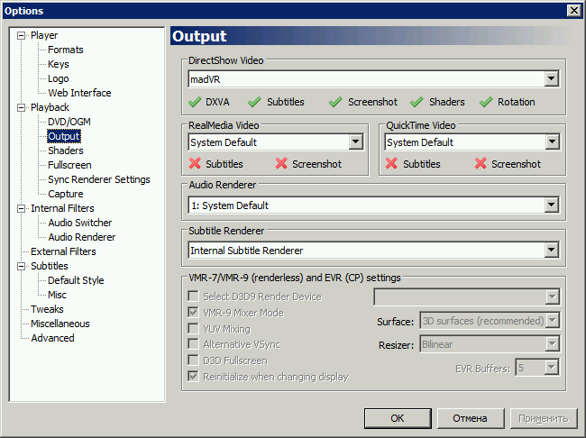Image resolution: width=586 pixels, height=438 pixels.
Task: Enable the YUV Mixing checkbox
Action: pyautogui.click(x=193, y=328)
